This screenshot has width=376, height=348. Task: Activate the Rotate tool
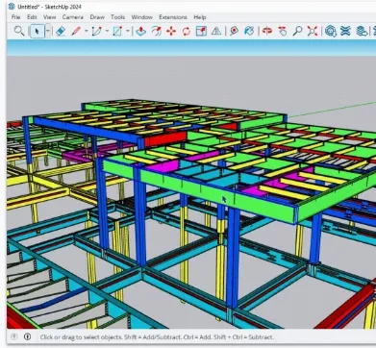pyautogui.click(x=187, y=31)
